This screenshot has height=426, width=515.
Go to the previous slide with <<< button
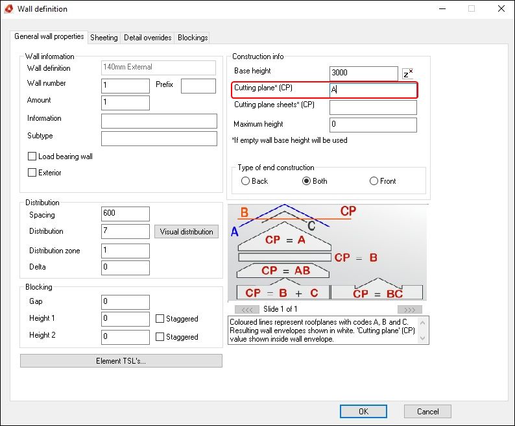247,309
